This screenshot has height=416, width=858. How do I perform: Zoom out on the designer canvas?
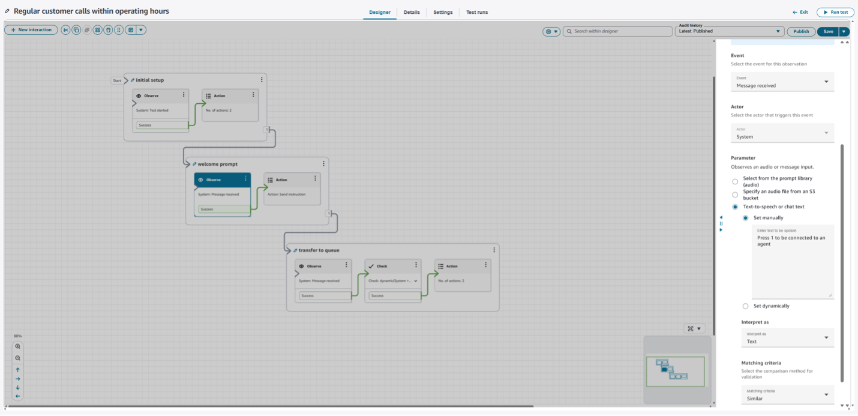(18, 358)
